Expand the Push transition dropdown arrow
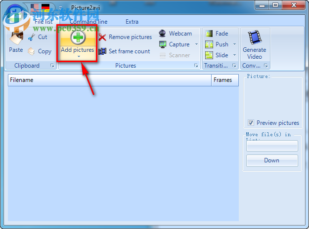Viewport: 309px width, 229px height. (234, 44)
